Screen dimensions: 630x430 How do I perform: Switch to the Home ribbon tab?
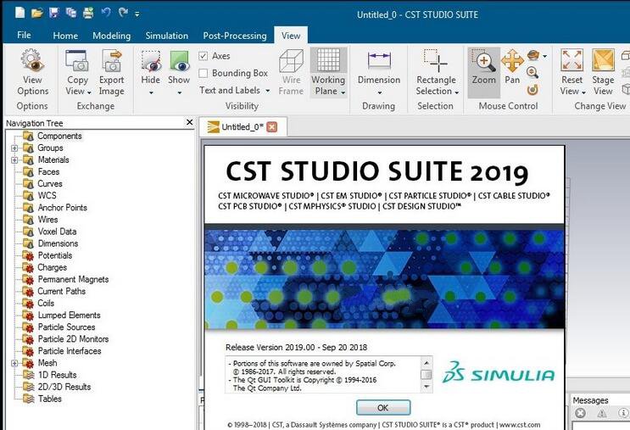click(65, 36)
